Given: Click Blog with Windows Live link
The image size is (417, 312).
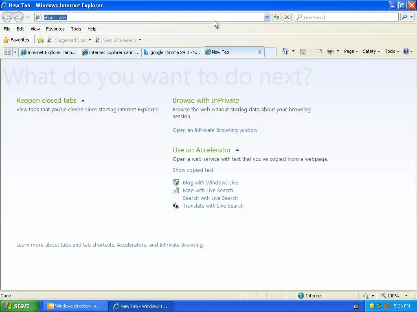Looking at the screenshot, I should click(211, 182).
